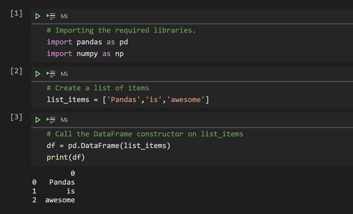Run cell 3 with the play icon
Viewport: 353px width, 214px height.
tap(38, 120)
